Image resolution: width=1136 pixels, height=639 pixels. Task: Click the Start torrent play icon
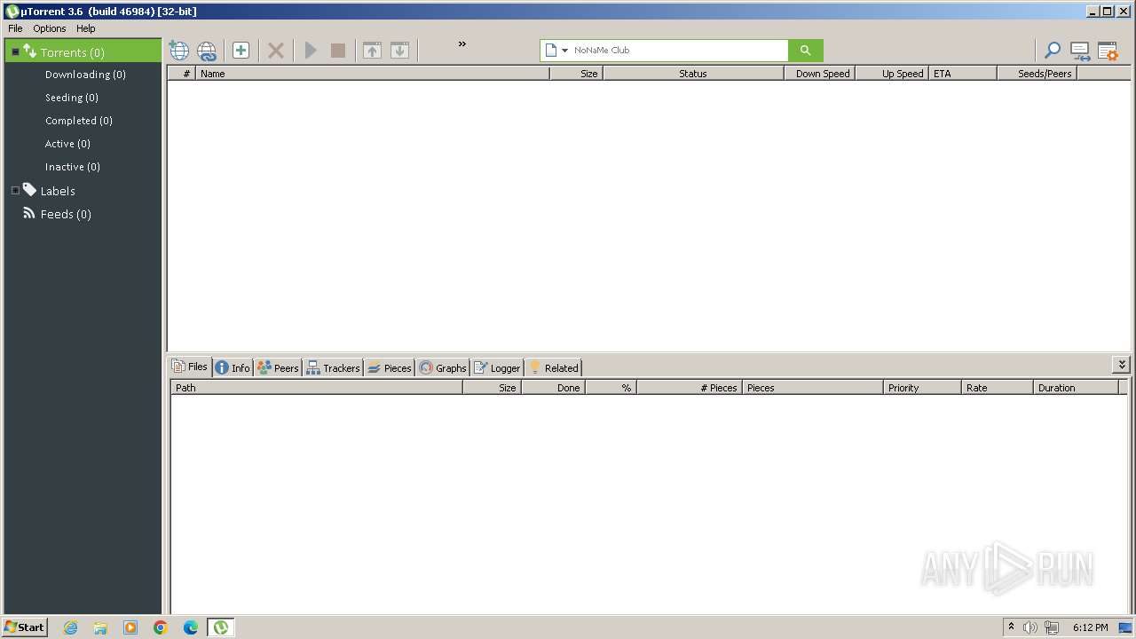[x=311, y=51]
